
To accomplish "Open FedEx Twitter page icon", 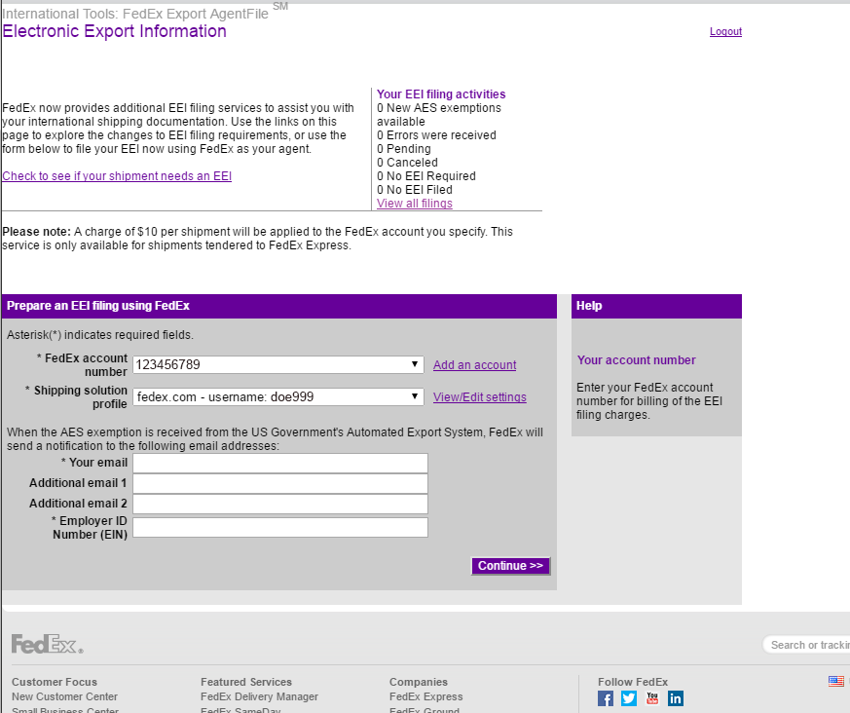I will pyautogui.click(x=629, y=698).
